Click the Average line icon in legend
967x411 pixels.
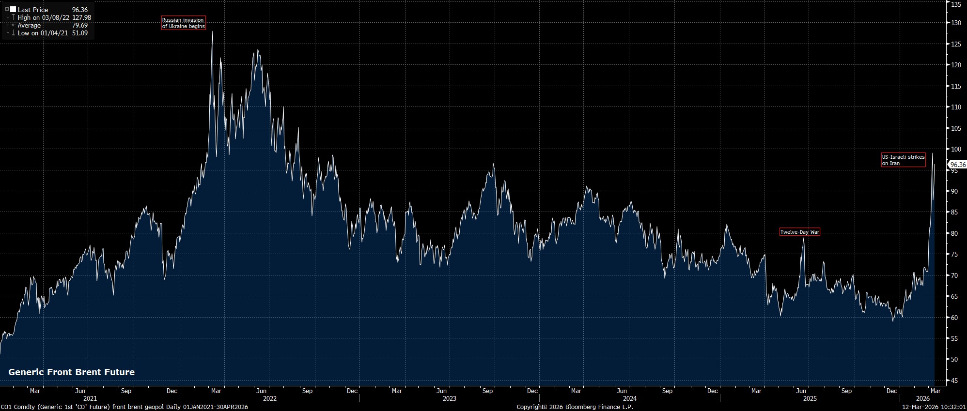click(x=13, y=25)
